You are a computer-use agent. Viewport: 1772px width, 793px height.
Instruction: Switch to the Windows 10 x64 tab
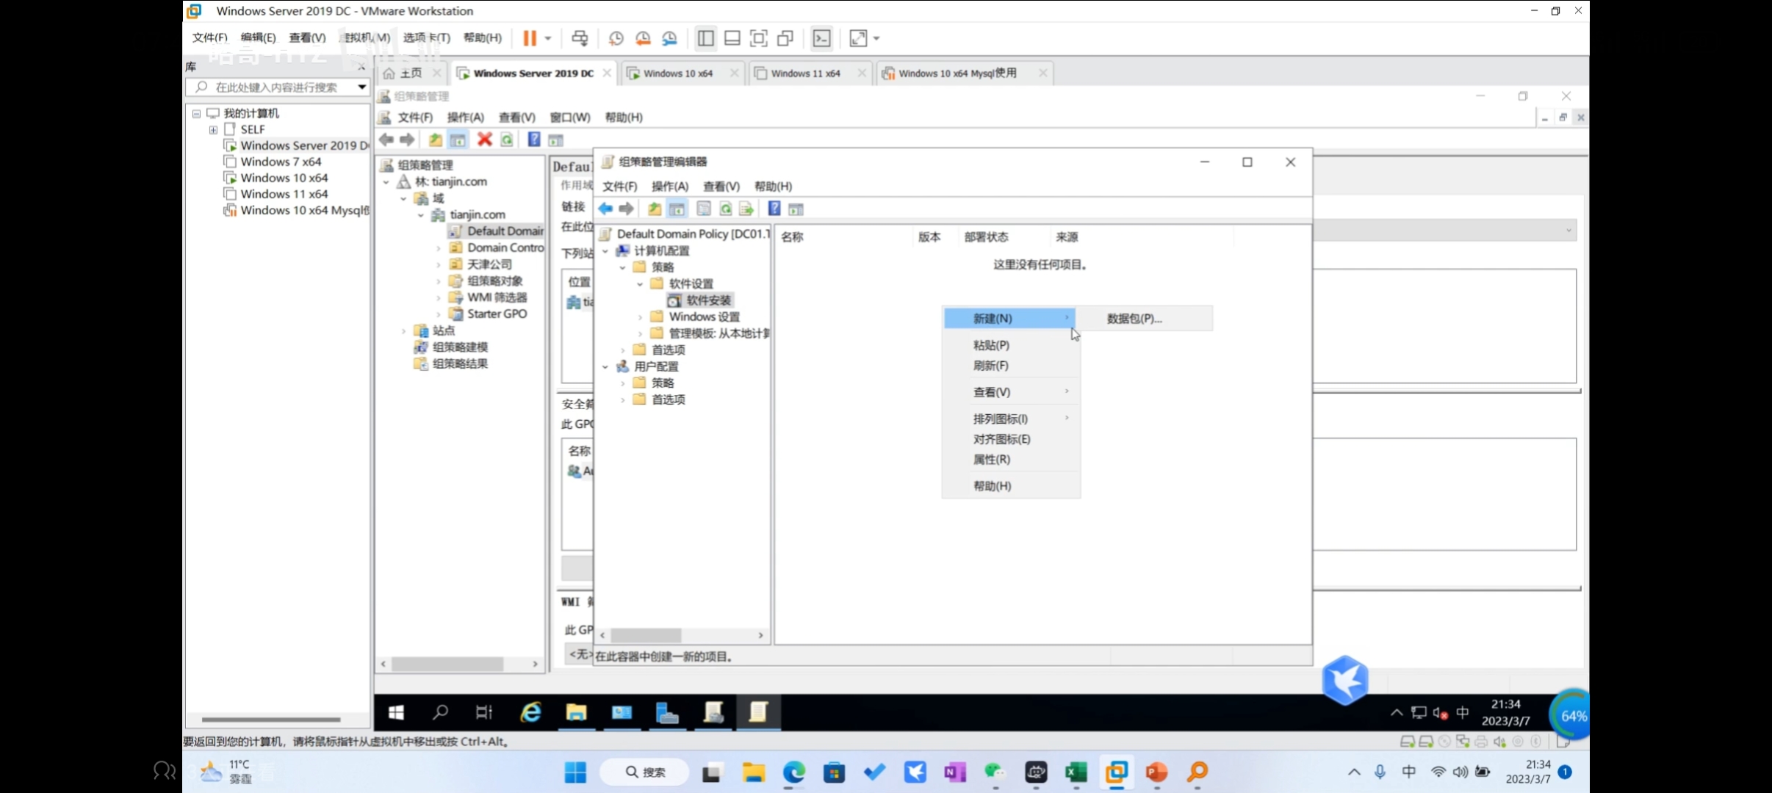pyautogui.click(x=677, y=73)
